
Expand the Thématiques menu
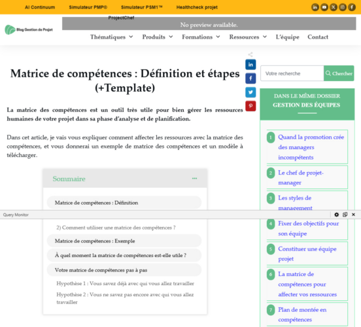coord(111,37)
